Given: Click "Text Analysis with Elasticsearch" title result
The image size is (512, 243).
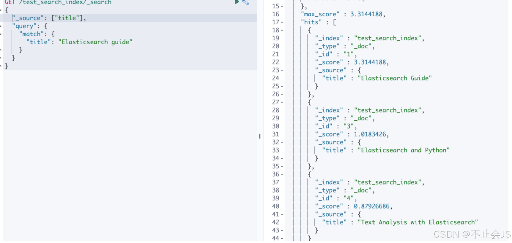Looking at the screenshot, I should coord(418,223).
